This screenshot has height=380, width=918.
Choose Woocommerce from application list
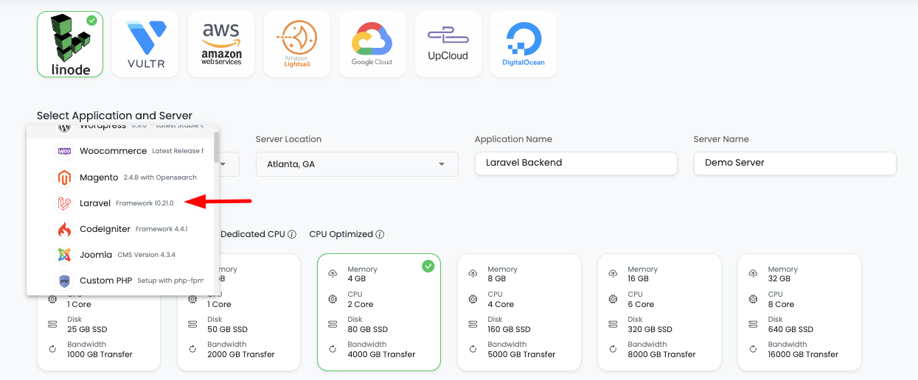pos(120,151)
